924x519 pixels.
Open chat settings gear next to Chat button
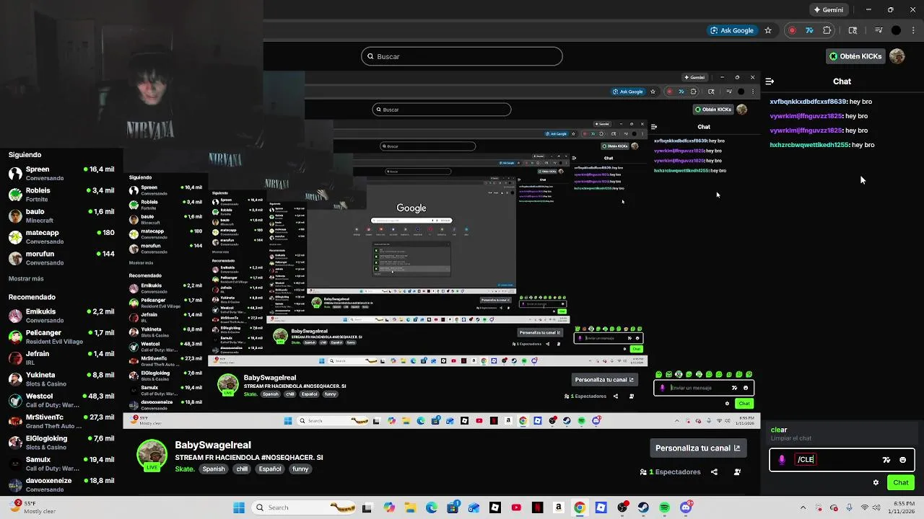pyautogui.click(x=876, y=483)
